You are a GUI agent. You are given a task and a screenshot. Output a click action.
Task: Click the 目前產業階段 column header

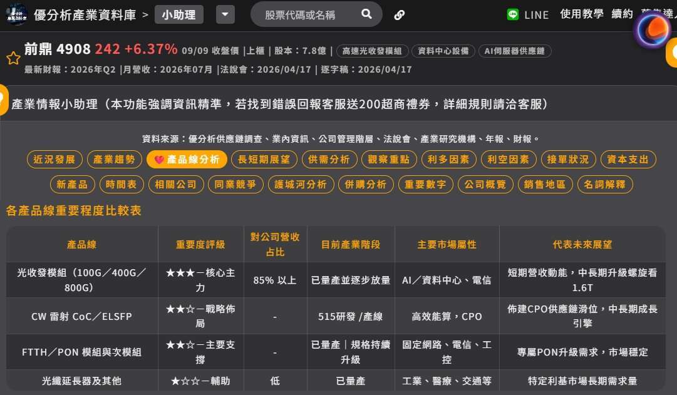351,244
